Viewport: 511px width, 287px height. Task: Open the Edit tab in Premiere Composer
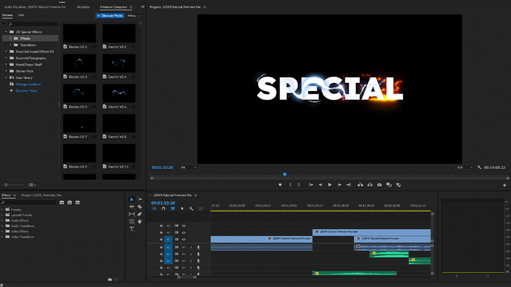click(21, 15)
